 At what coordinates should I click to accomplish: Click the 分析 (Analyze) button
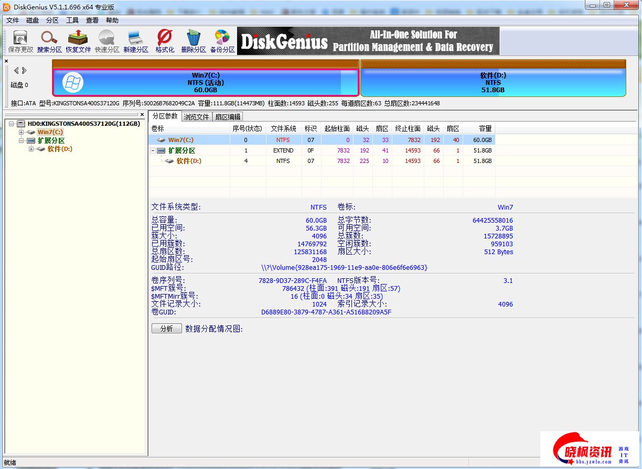[x=166, y=329]
